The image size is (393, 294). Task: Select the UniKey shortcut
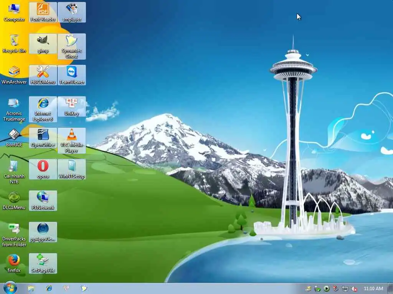pos(72,106)
